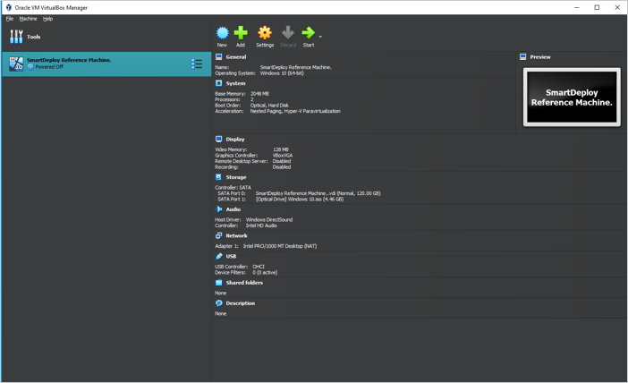Click the Base Memory 2048 MB value

259,94
